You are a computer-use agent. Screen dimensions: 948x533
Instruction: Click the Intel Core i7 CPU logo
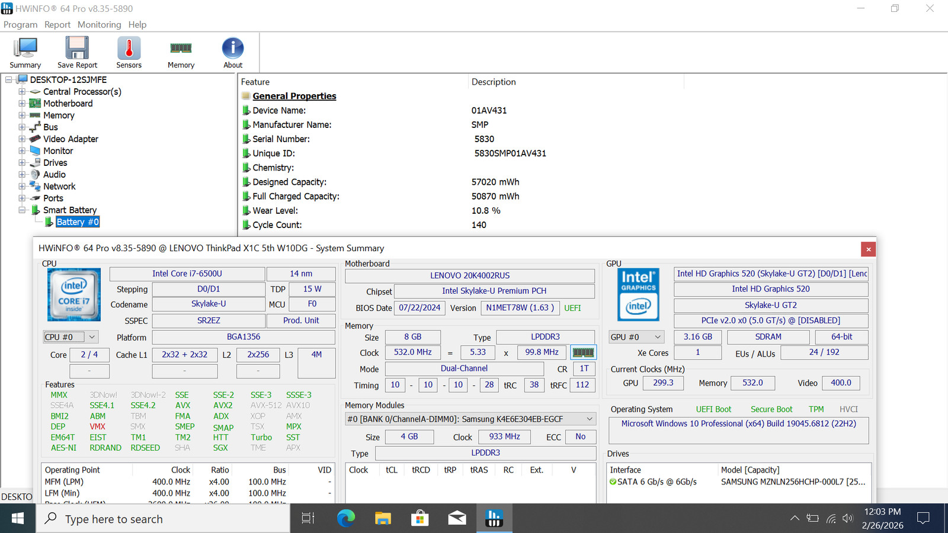[x=74, y=294]
